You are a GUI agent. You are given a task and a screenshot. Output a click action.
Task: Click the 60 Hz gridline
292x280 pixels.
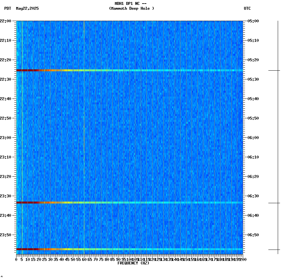pos(84,139)
